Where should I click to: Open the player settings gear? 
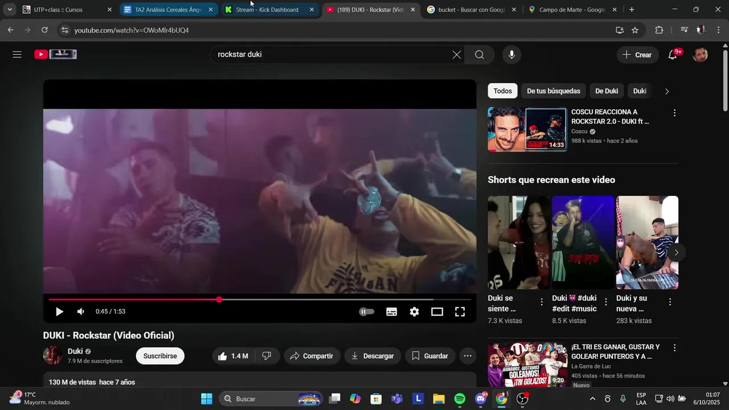point(415,311)
